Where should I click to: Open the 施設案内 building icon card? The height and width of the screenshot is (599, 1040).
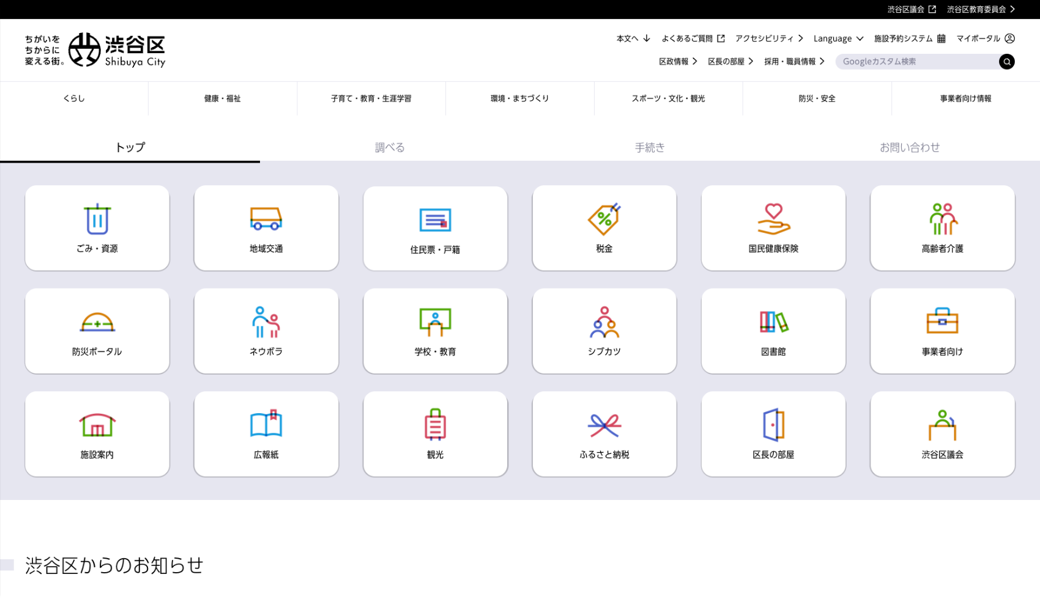point(97,434)
